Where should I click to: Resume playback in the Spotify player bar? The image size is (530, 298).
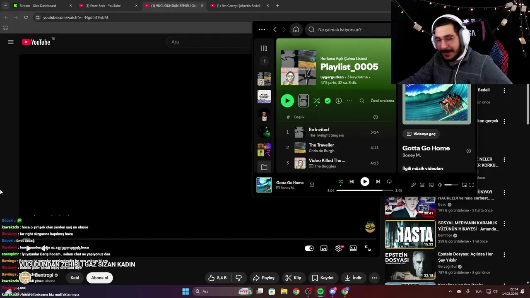coord(365,182)
